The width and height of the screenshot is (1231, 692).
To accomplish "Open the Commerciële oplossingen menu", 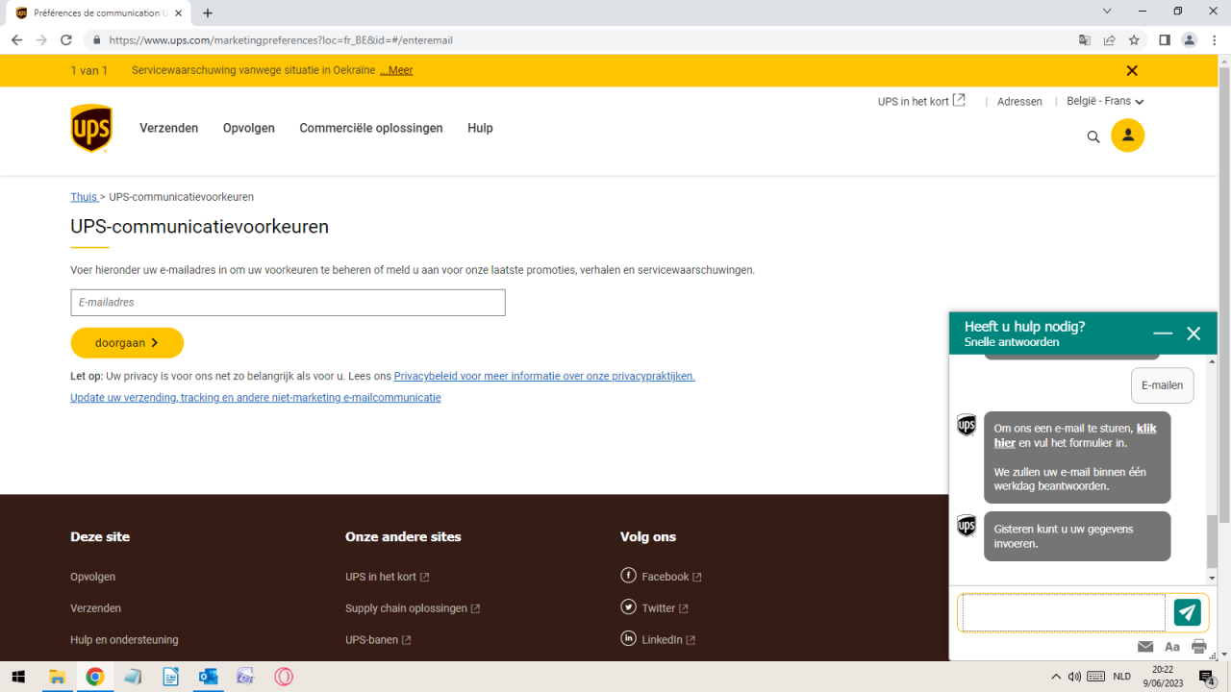I will click(x=370, y=128).
